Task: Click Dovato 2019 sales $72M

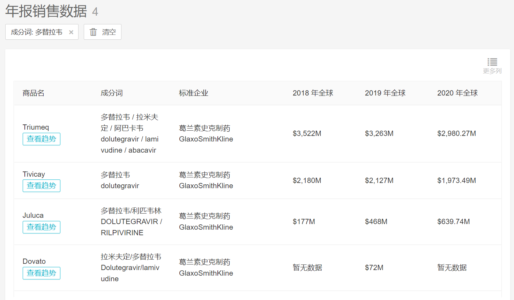Action: pos(374,268)
